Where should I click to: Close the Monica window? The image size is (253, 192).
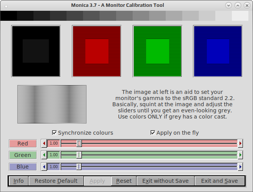pos(247,5)
